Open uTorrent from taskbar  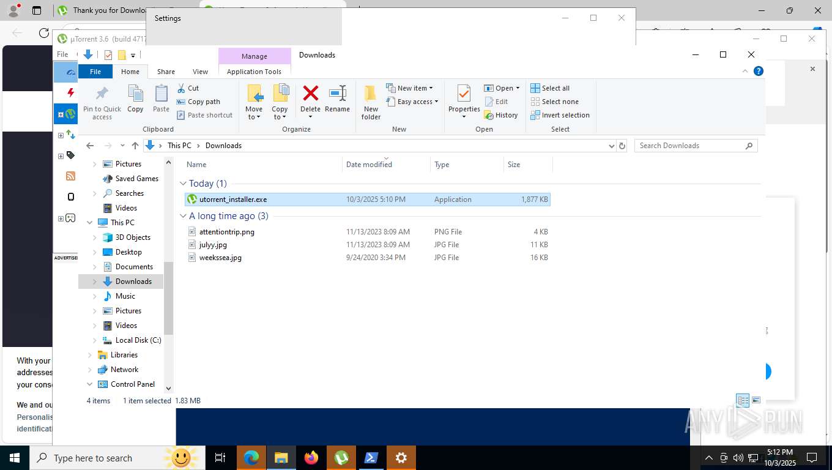341,458
